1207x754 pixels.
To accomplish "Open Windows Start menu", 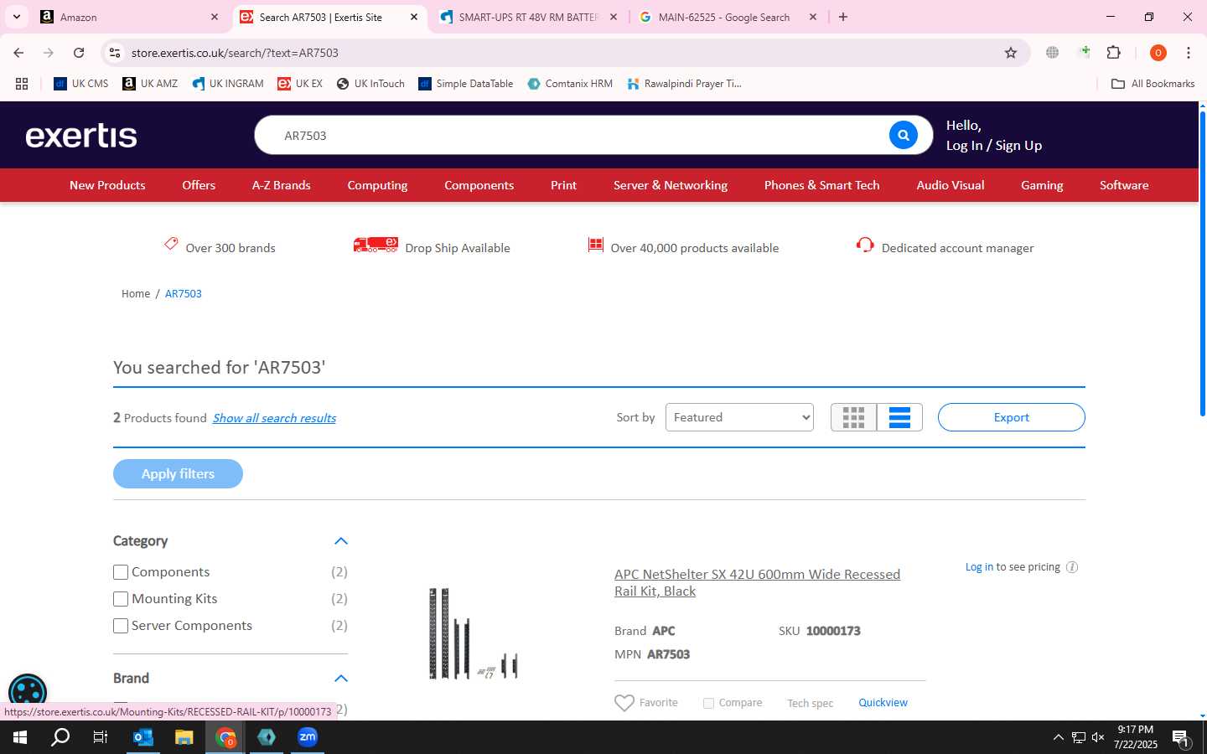I will pos(20,737).
